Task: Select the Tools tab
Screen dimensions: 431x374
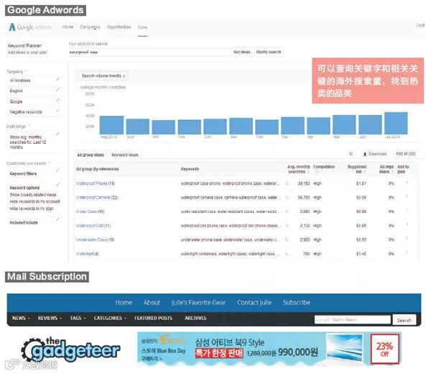Action: pyautogui.click(x=142, y=27)
